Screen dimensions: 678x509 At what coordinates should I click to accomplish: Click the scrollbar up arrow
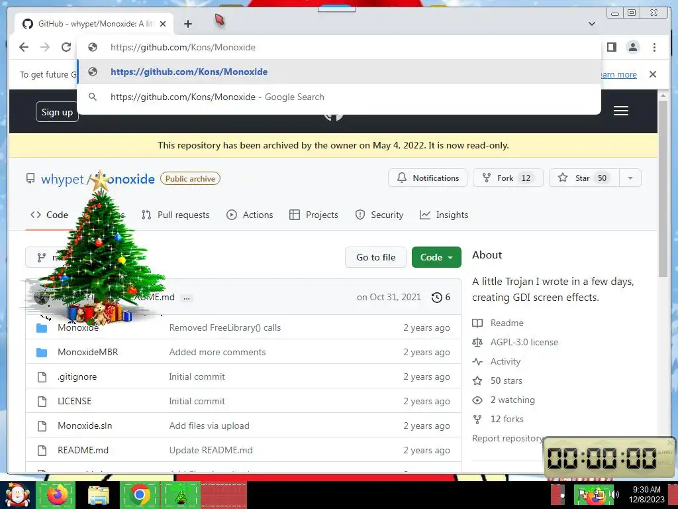(663, 95)
